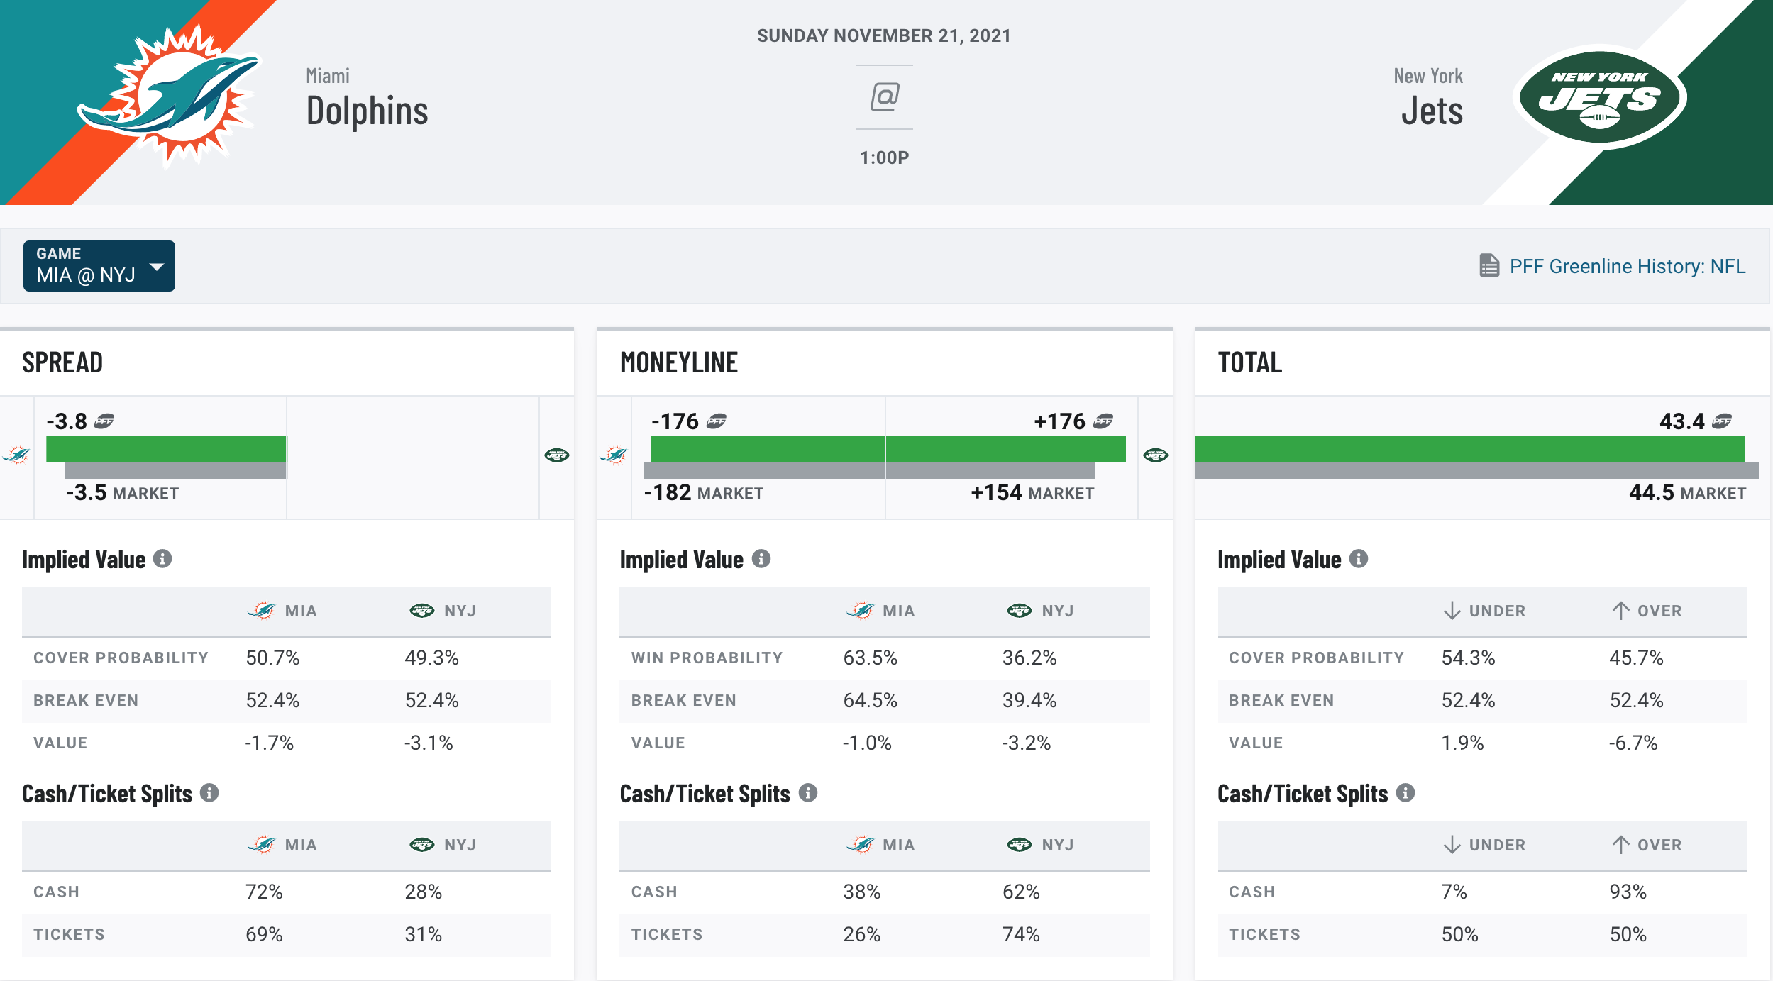Viewport: 1773px width, 981px height.
Task: Click info icon beside Spread Cash/Ticket Splits
Action: (209, 793)
